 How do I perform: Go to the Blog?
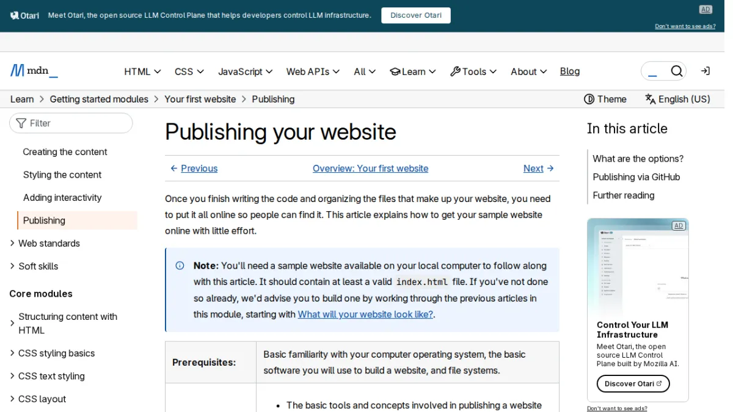[570, 71]
